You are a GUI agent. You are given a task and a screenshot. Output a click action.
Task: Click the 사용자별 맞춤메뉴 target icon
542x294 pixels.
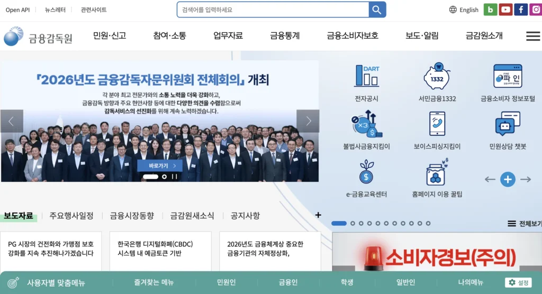[13, 282]
